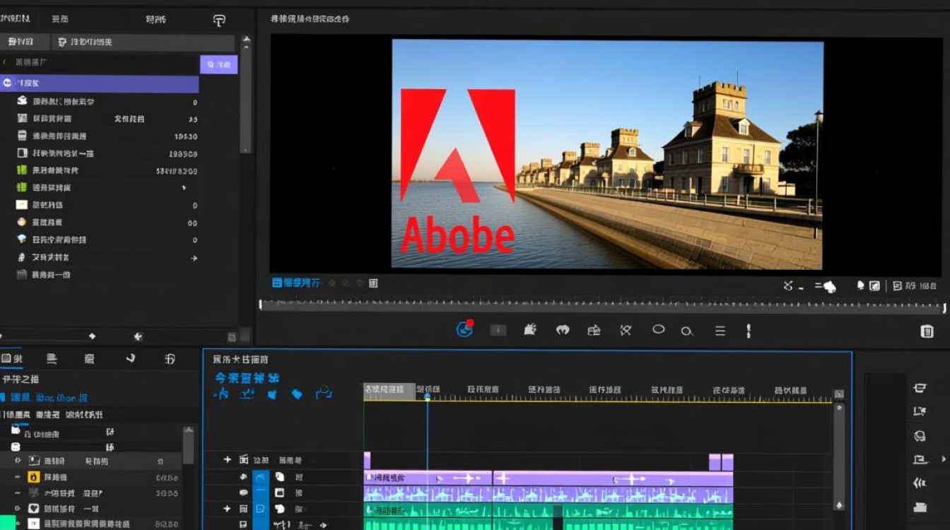Click the magnifier icon in the playback toolbar
This screenshot has width=950, height=530.
[x=686, y=331]
